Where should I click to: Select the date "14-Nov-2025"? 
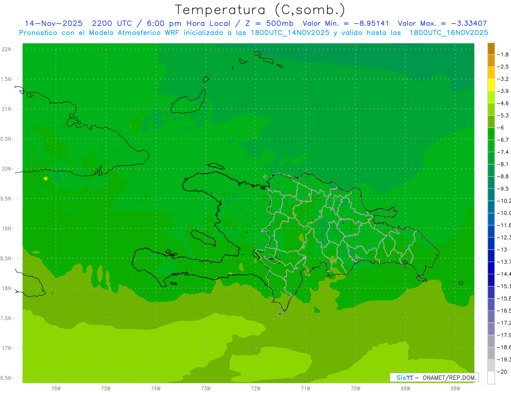click(53, 23)
